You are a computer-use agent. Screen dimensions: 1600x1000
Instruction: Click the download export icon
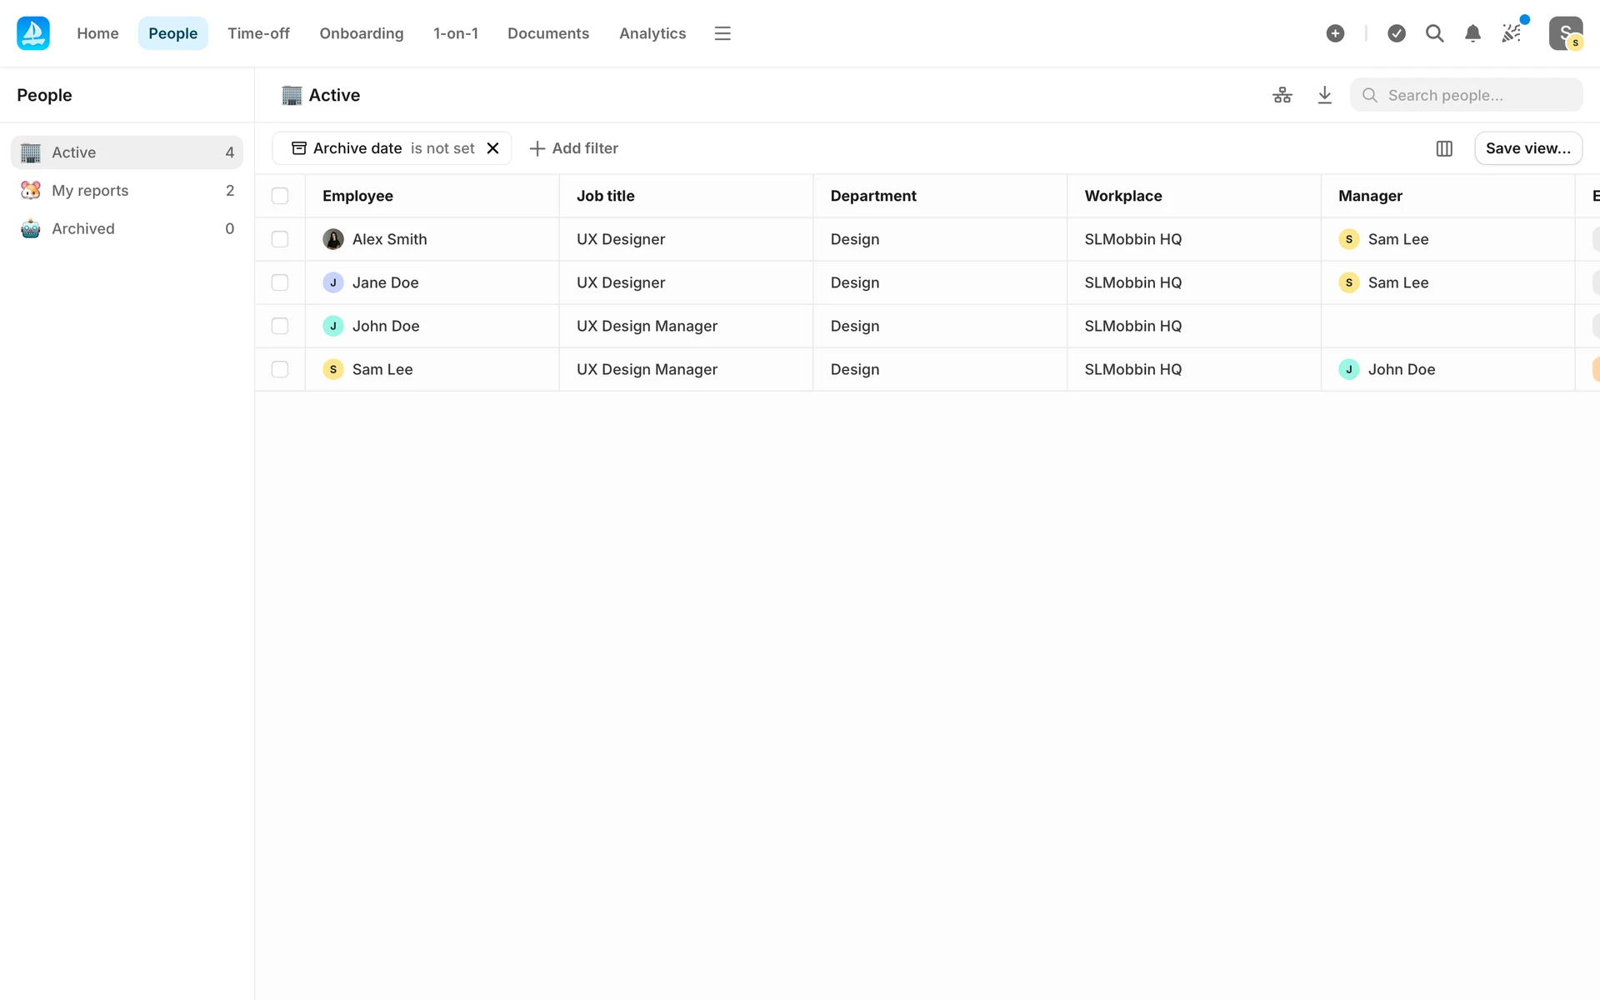click(x=1324, y=95)
